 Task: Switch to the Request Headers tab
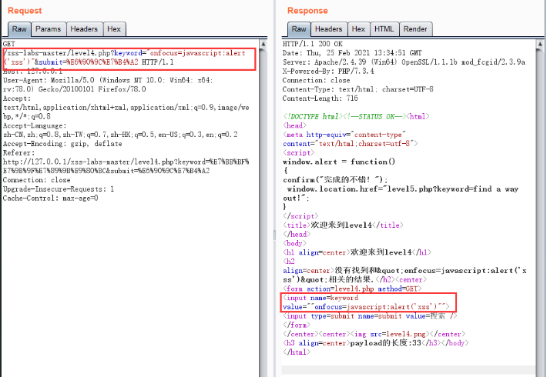(x=84, y=29)
